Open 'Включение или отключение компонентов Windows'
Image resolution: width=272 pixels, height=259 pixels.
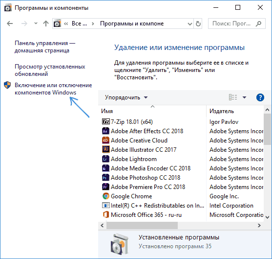click(x=53, y=89)
